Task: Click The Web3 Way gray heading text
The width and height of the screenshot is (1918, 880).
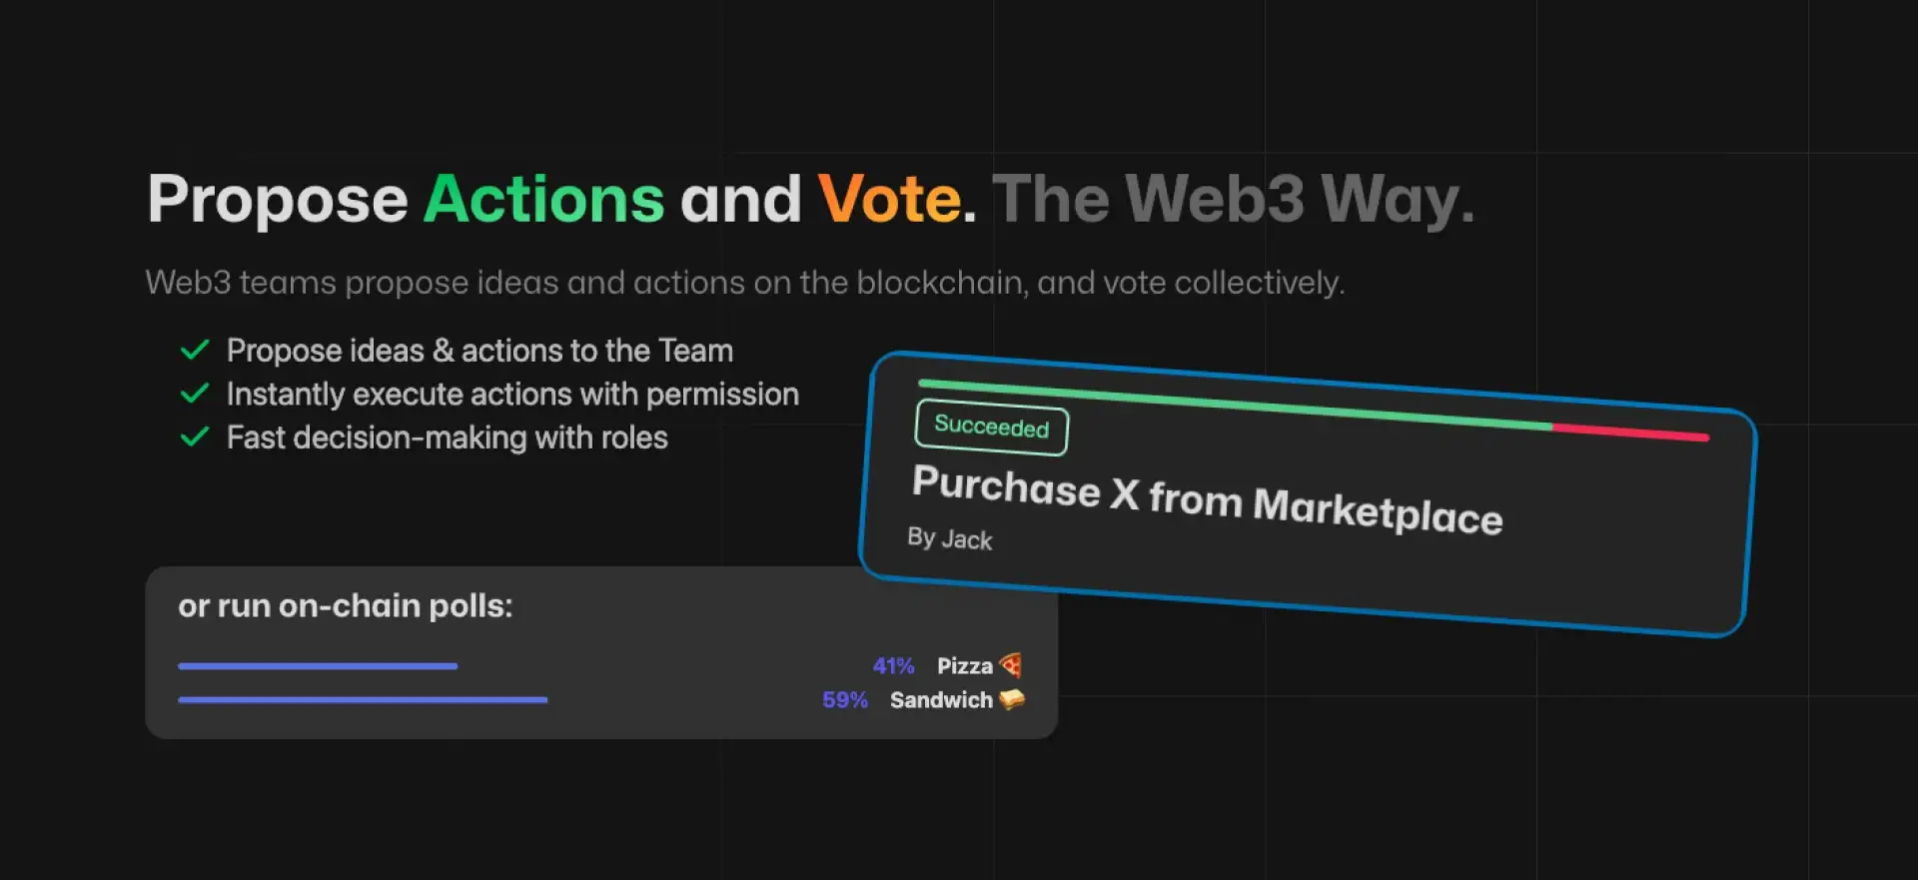Action: point(1233,199)
